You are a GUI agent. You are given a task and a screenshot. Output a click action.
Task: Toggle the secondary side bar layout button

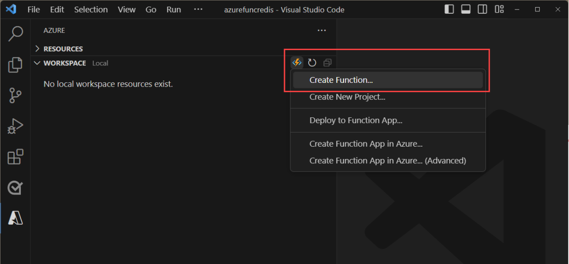pyautogui.click(x=482, y=9)
